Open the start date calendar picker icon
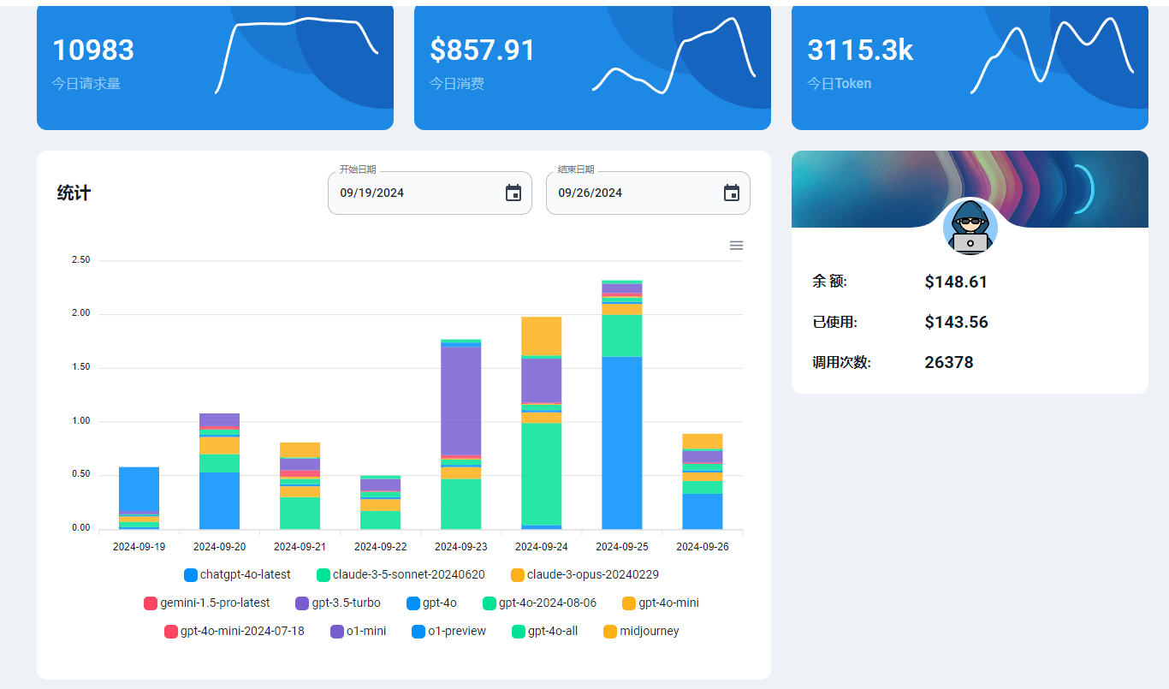The height and width of the screenshot is (689, 1169). click(x=513, y=193)
